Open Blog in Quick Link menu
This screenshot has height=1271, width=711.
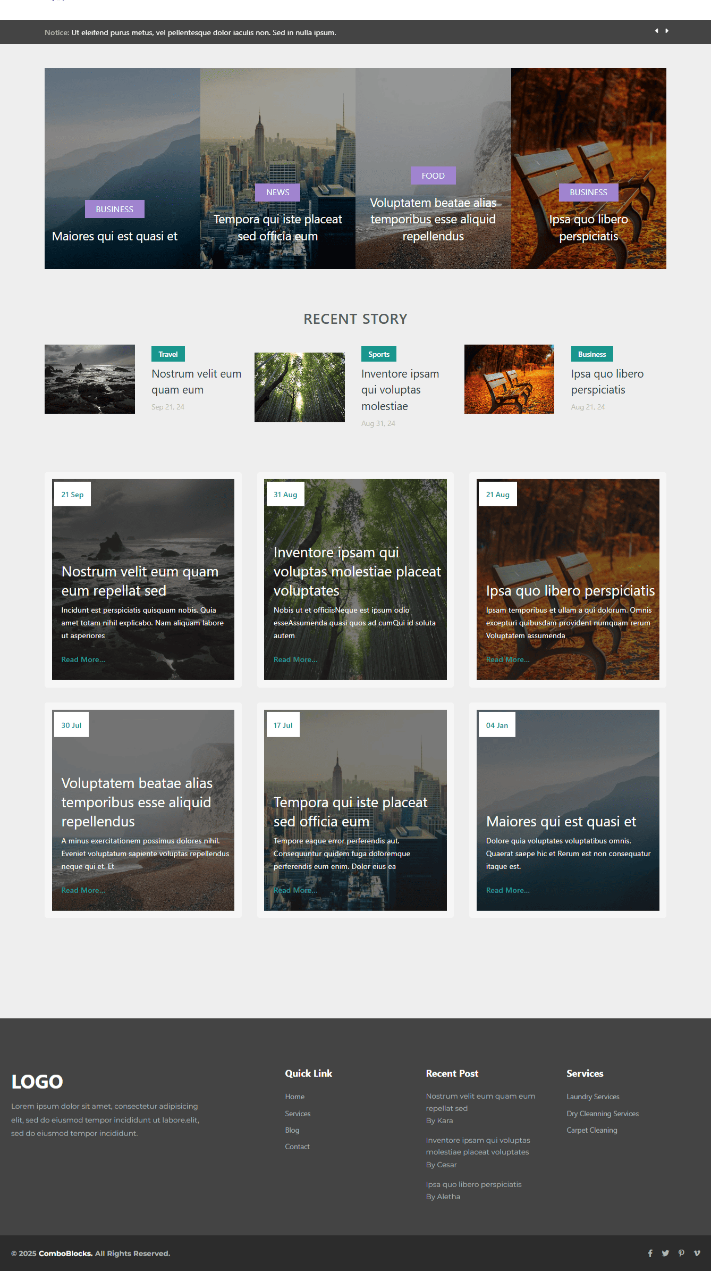point(292,1130)
